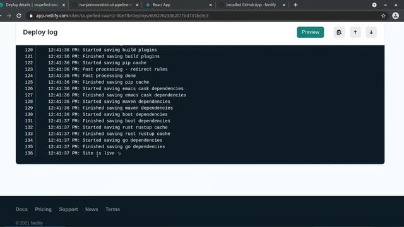Close the Deploy details tab

(64, 5)
